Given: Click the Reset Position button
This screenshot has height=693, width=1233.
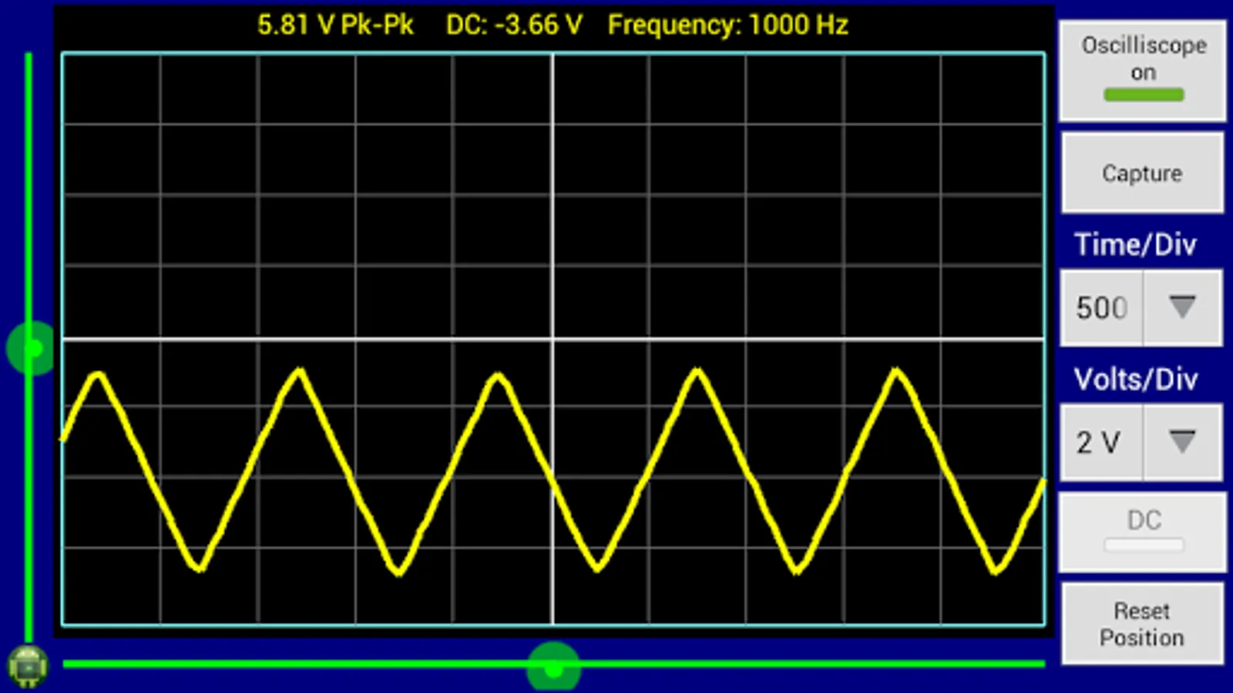Looking at the screenshot, I should point(1143,624).
